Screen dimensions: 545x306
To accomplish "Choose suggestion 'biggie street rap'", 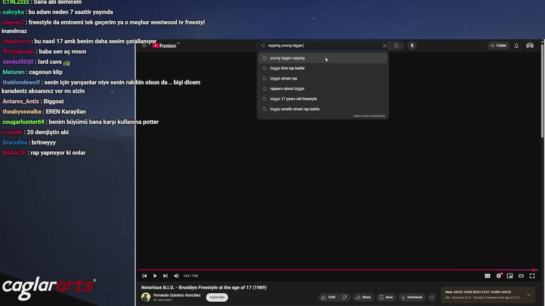I will [x=323, y=78].
